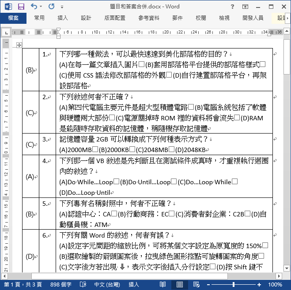This screenshot has width=291, height=290.
Task: Click the Word application icon
Action: (x=8, y=7)
